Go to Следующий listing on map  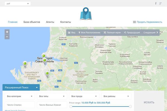click(x=151, y=32)
